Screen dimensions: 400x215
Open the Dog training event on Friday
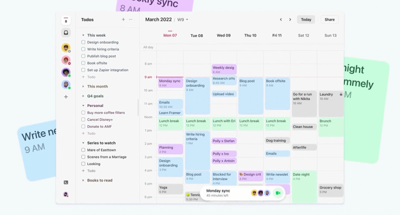(x=277, y=140)
